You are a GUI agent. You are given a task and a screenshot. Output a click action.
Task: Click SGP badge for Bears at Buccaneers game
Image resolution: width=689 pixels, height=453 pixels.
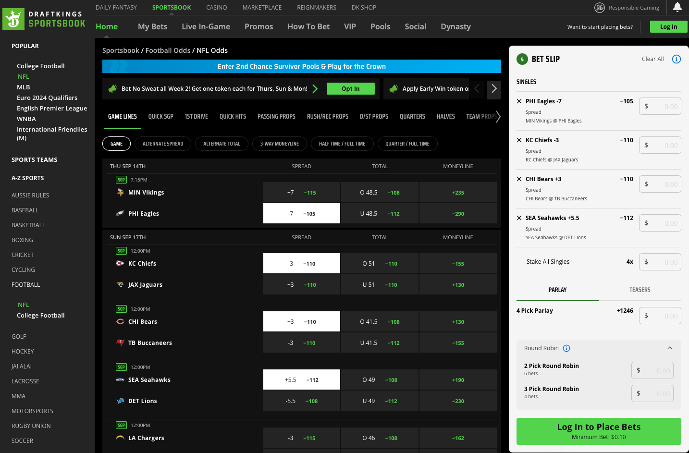point(121,309)
